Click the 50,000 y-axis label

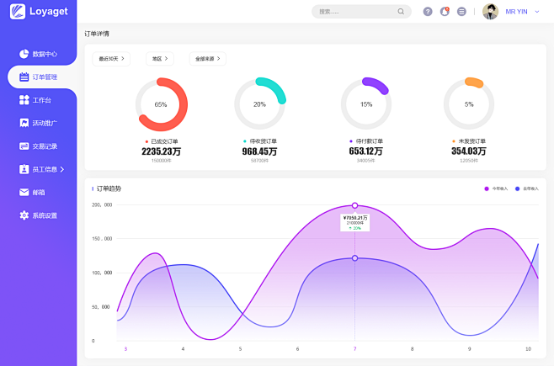(101, 307)
